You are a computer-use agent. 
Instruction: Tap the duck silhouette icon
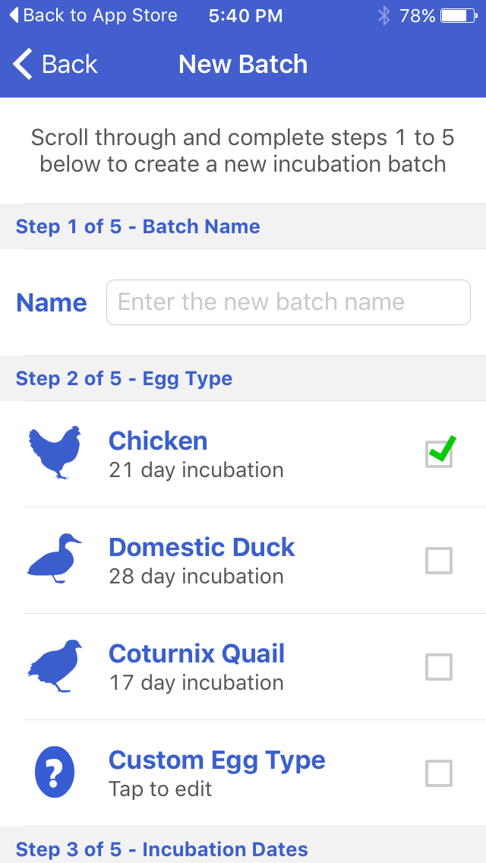[55, 559]
